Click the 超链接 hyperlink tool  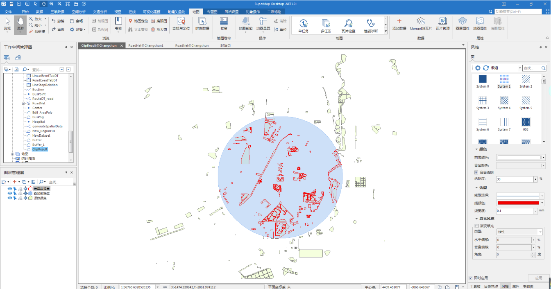[x=37, y=32]
